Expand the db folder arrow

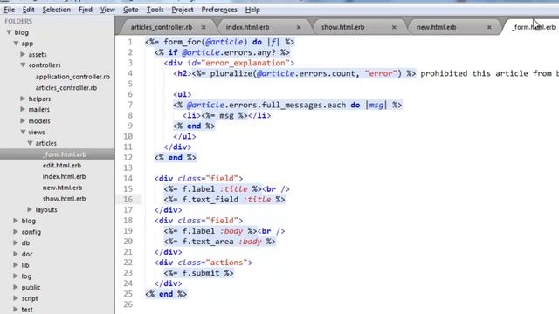16,242
